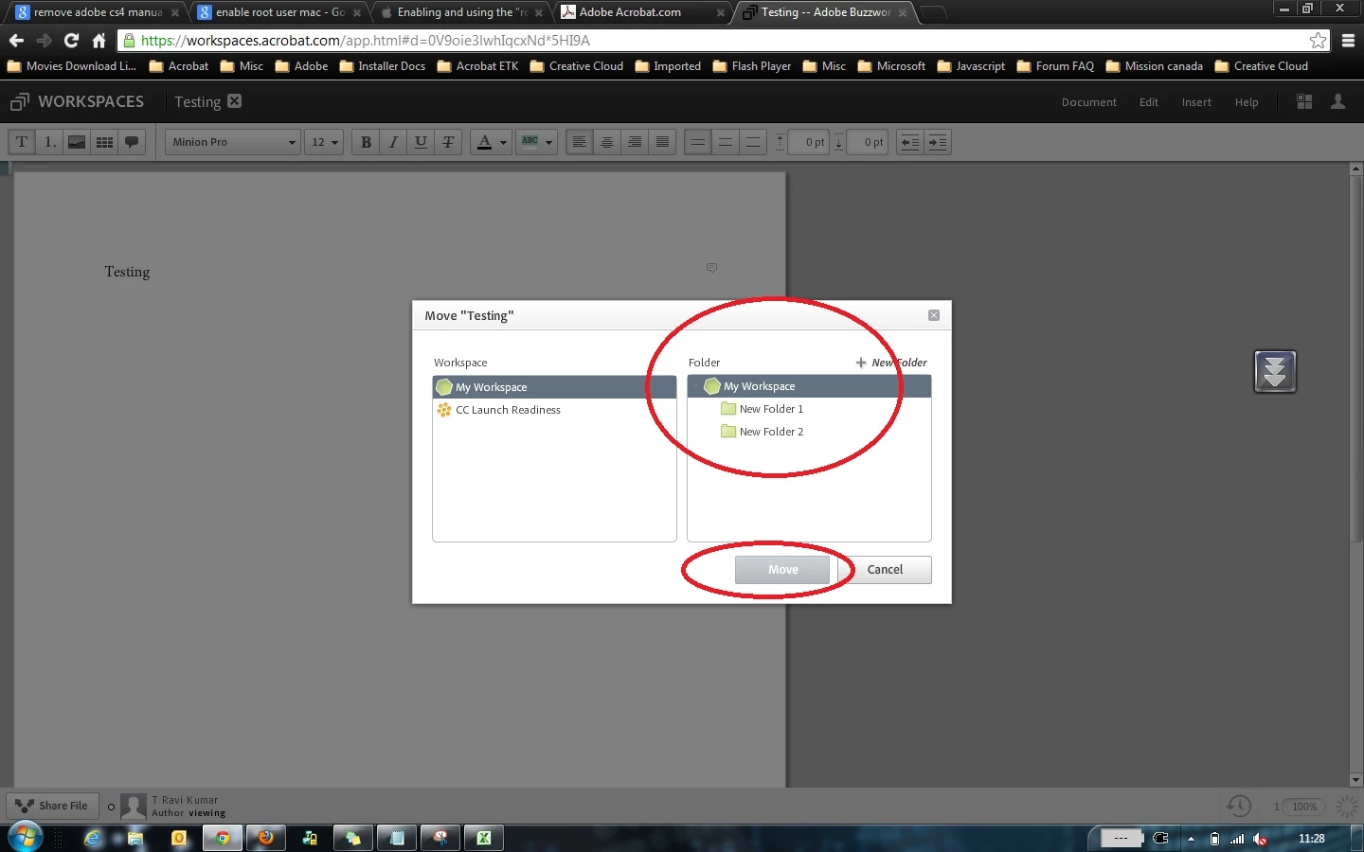The image size is (1364, 852).
Task: Open the layout grid icon in header
Action: (x=1304, y=101)
